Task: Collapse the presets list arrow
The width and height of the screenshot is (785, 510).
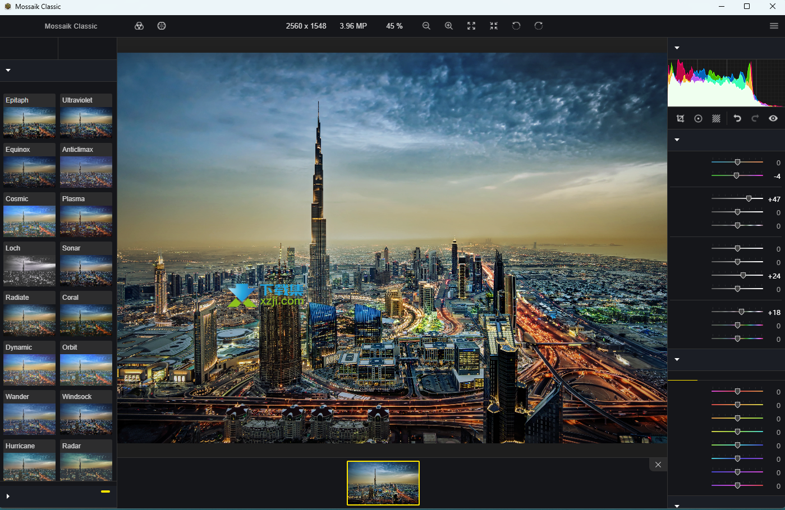Action: pyautogui.click(x=8, y=70)
